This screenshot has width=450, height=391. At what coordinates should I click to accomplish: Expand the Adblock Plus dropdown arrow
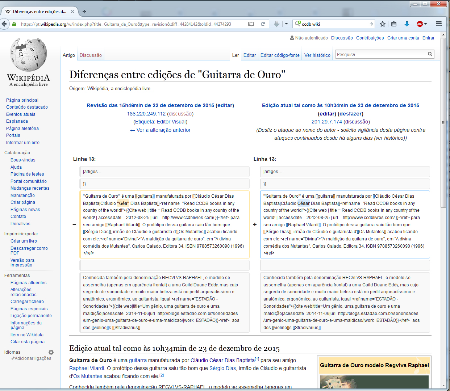coord(426,24)
